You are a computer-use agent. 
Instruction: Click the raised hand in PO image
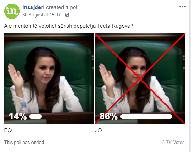pos(15,76)
